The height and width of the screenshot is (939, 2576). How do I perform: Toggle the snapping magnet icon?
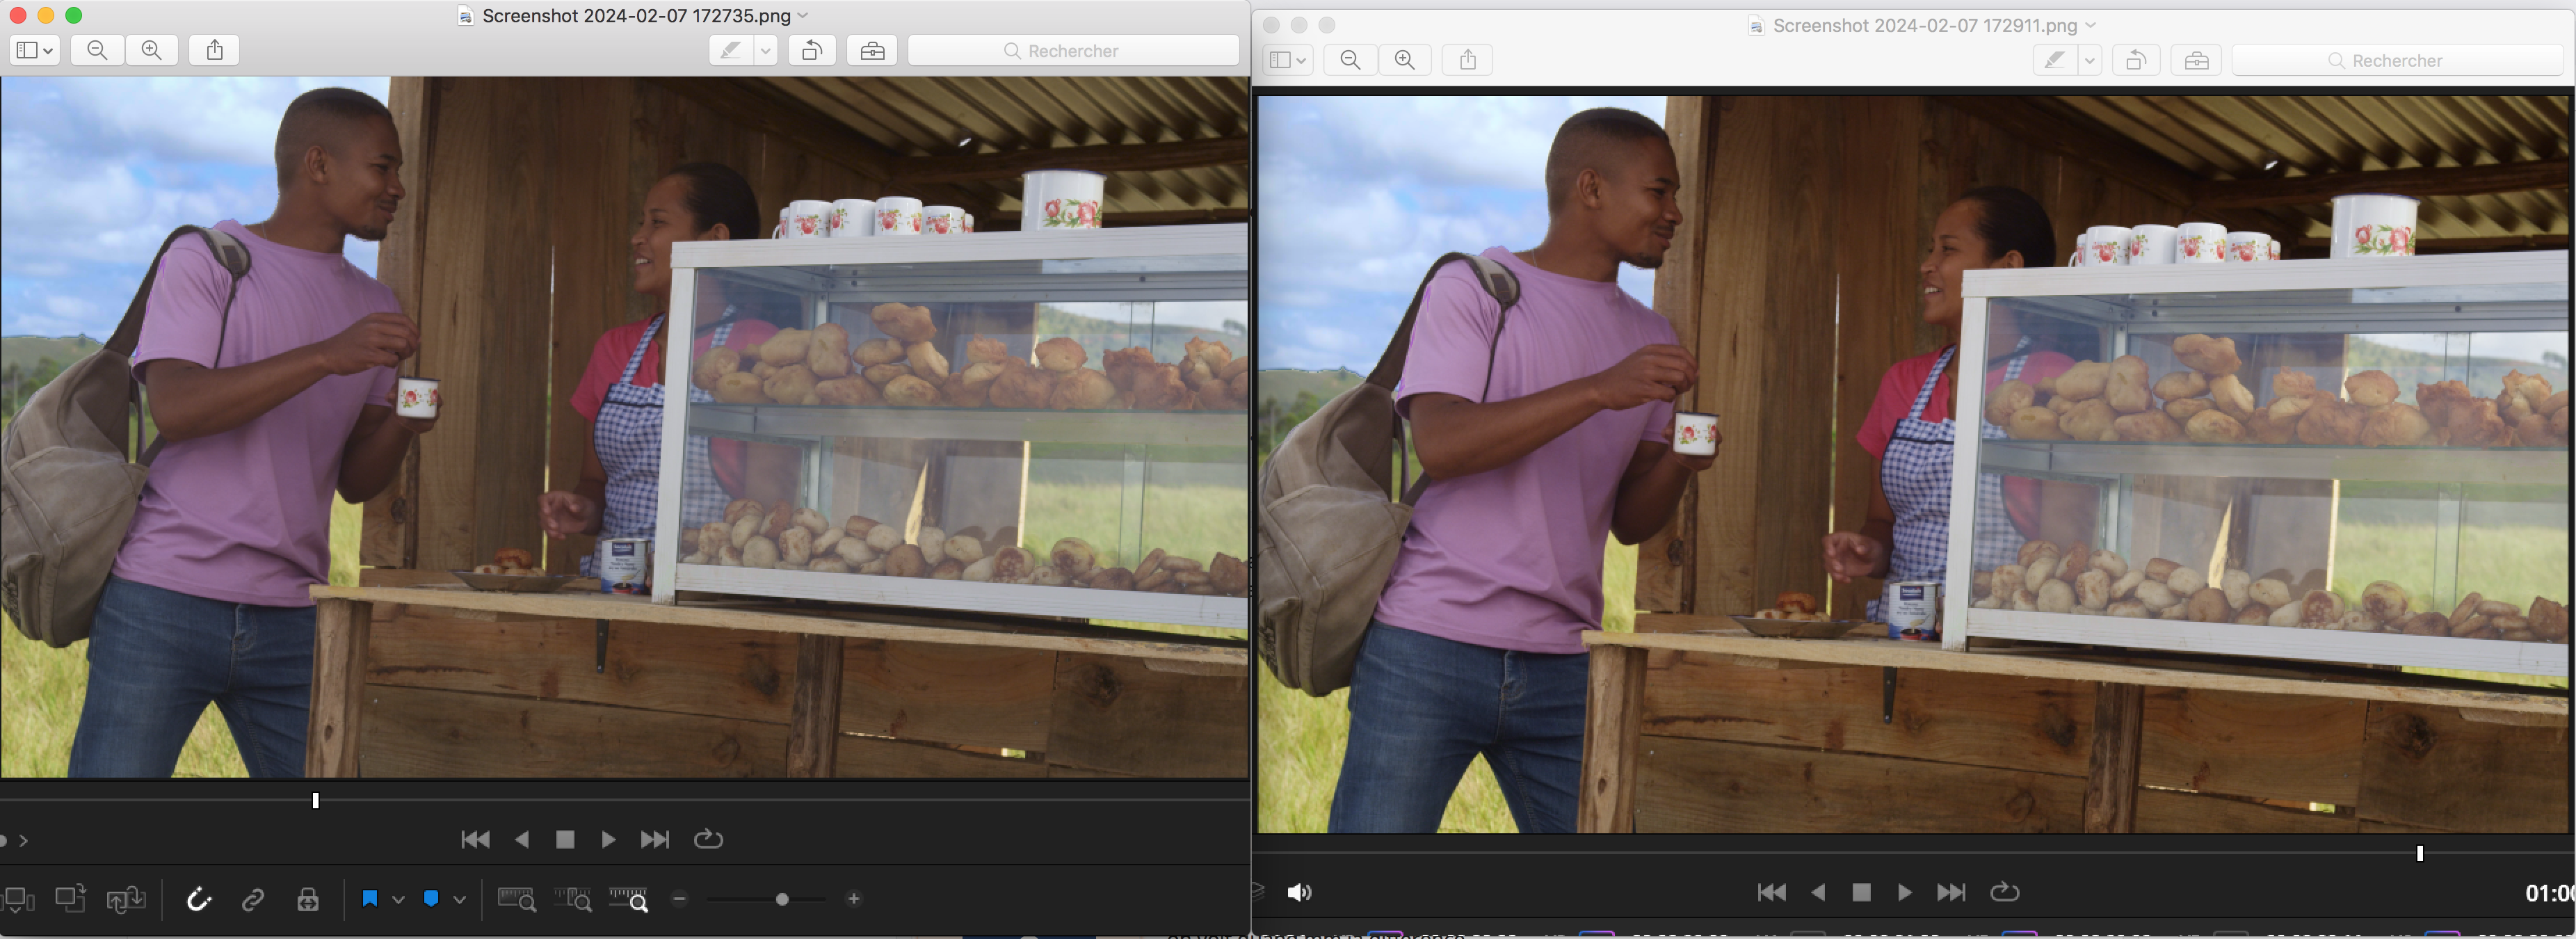[199, 899]
